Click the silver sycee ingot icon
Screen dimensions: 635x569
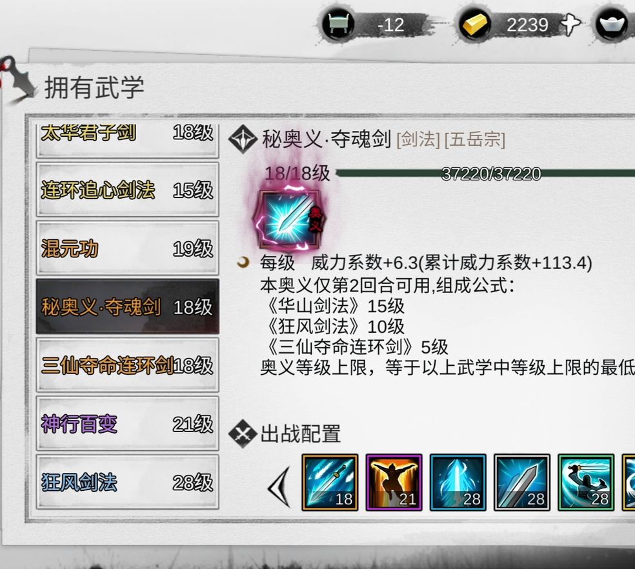(612, 25)
